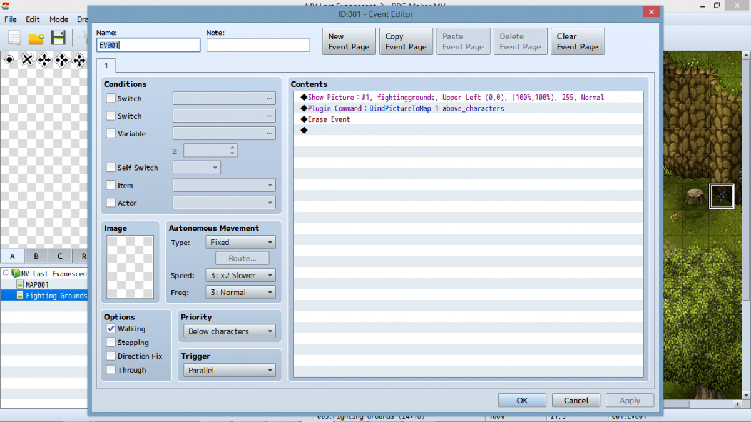Click the event Name field EV001
Image resolution: width=751 pixels, height=422 pixels.
148,45
